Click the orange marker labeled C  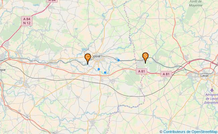pos(88,59)
